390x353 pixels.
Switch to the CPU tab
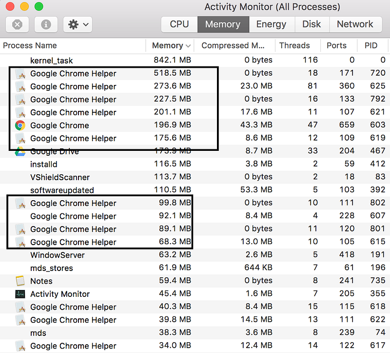[x=179, y=24]
